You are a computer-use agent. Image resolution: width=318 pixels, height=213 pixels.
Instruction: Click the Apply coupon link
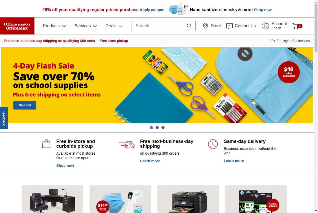(x=152, y=10)
